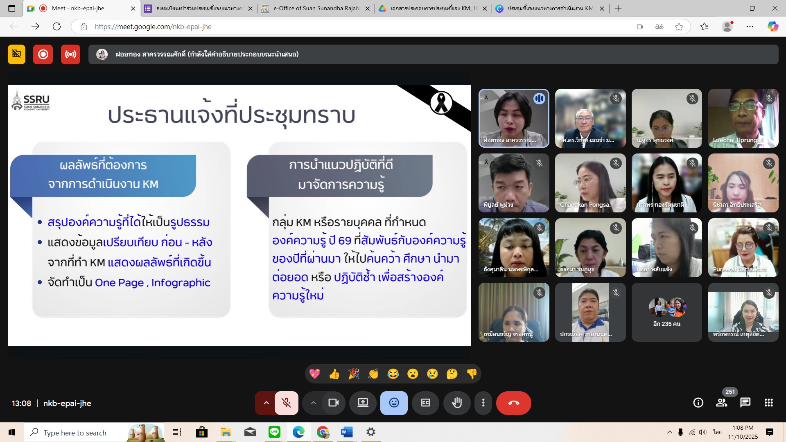Click the more options three-dot button
Viewport: 786px width, 442px height.
tap(483, 403)
